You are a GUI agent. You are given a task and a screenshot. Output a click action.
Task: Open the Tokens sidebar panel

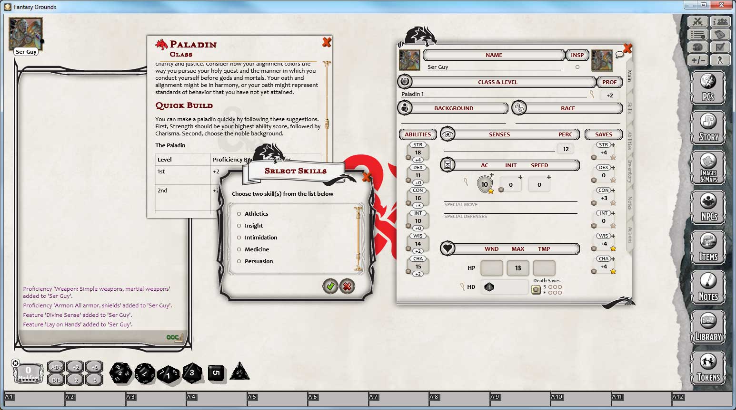tap(708, 368)
